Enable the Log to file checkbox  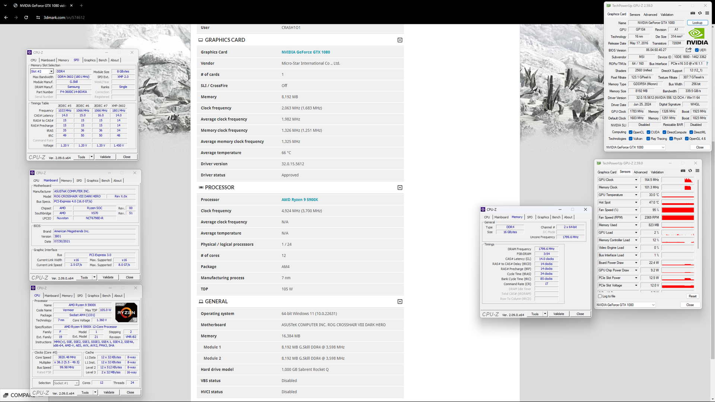click(x=600, y=296)
